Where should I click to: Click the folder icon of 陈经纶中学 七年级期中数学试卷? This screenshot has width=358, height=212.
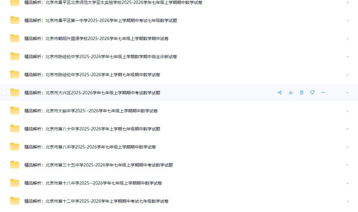[x=15, y=75]
